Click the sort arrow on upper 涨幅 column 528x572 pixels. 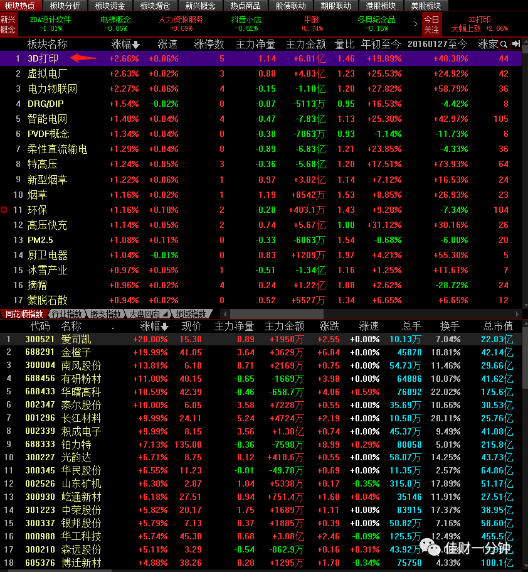click(136, 45)
